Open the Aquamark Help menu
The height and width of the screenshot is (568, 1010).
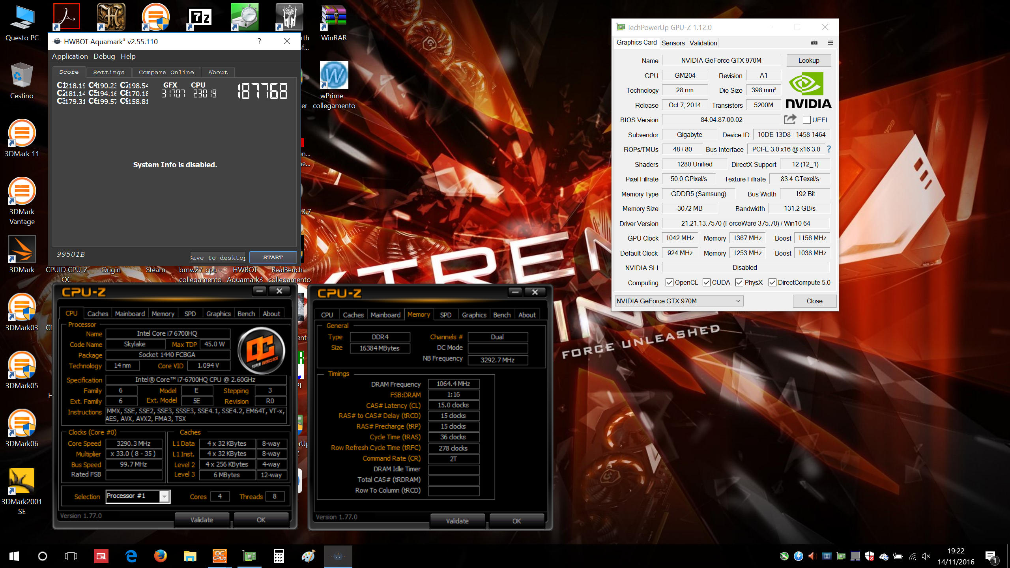[x=128, y=56]
